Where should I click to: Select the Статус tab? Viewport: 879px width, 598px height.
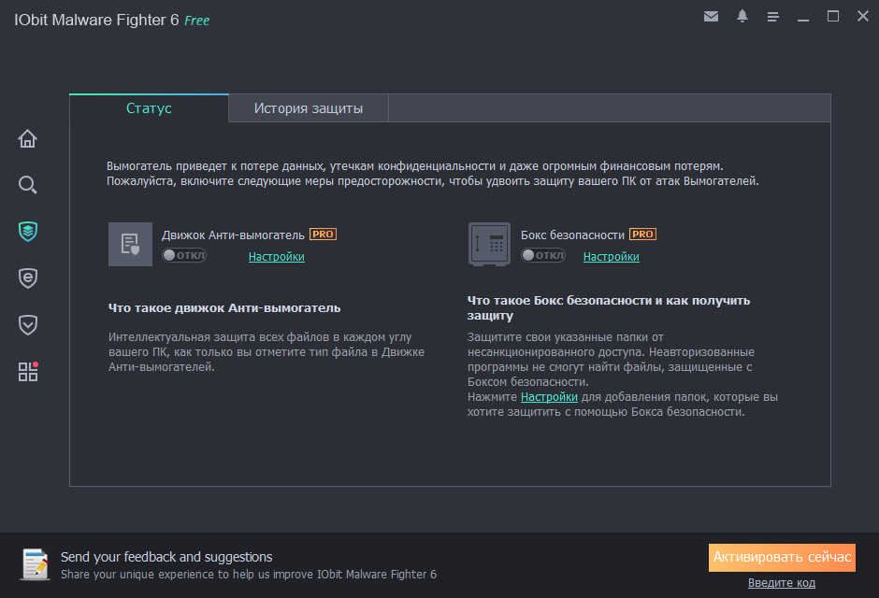[x=148, y=108]
